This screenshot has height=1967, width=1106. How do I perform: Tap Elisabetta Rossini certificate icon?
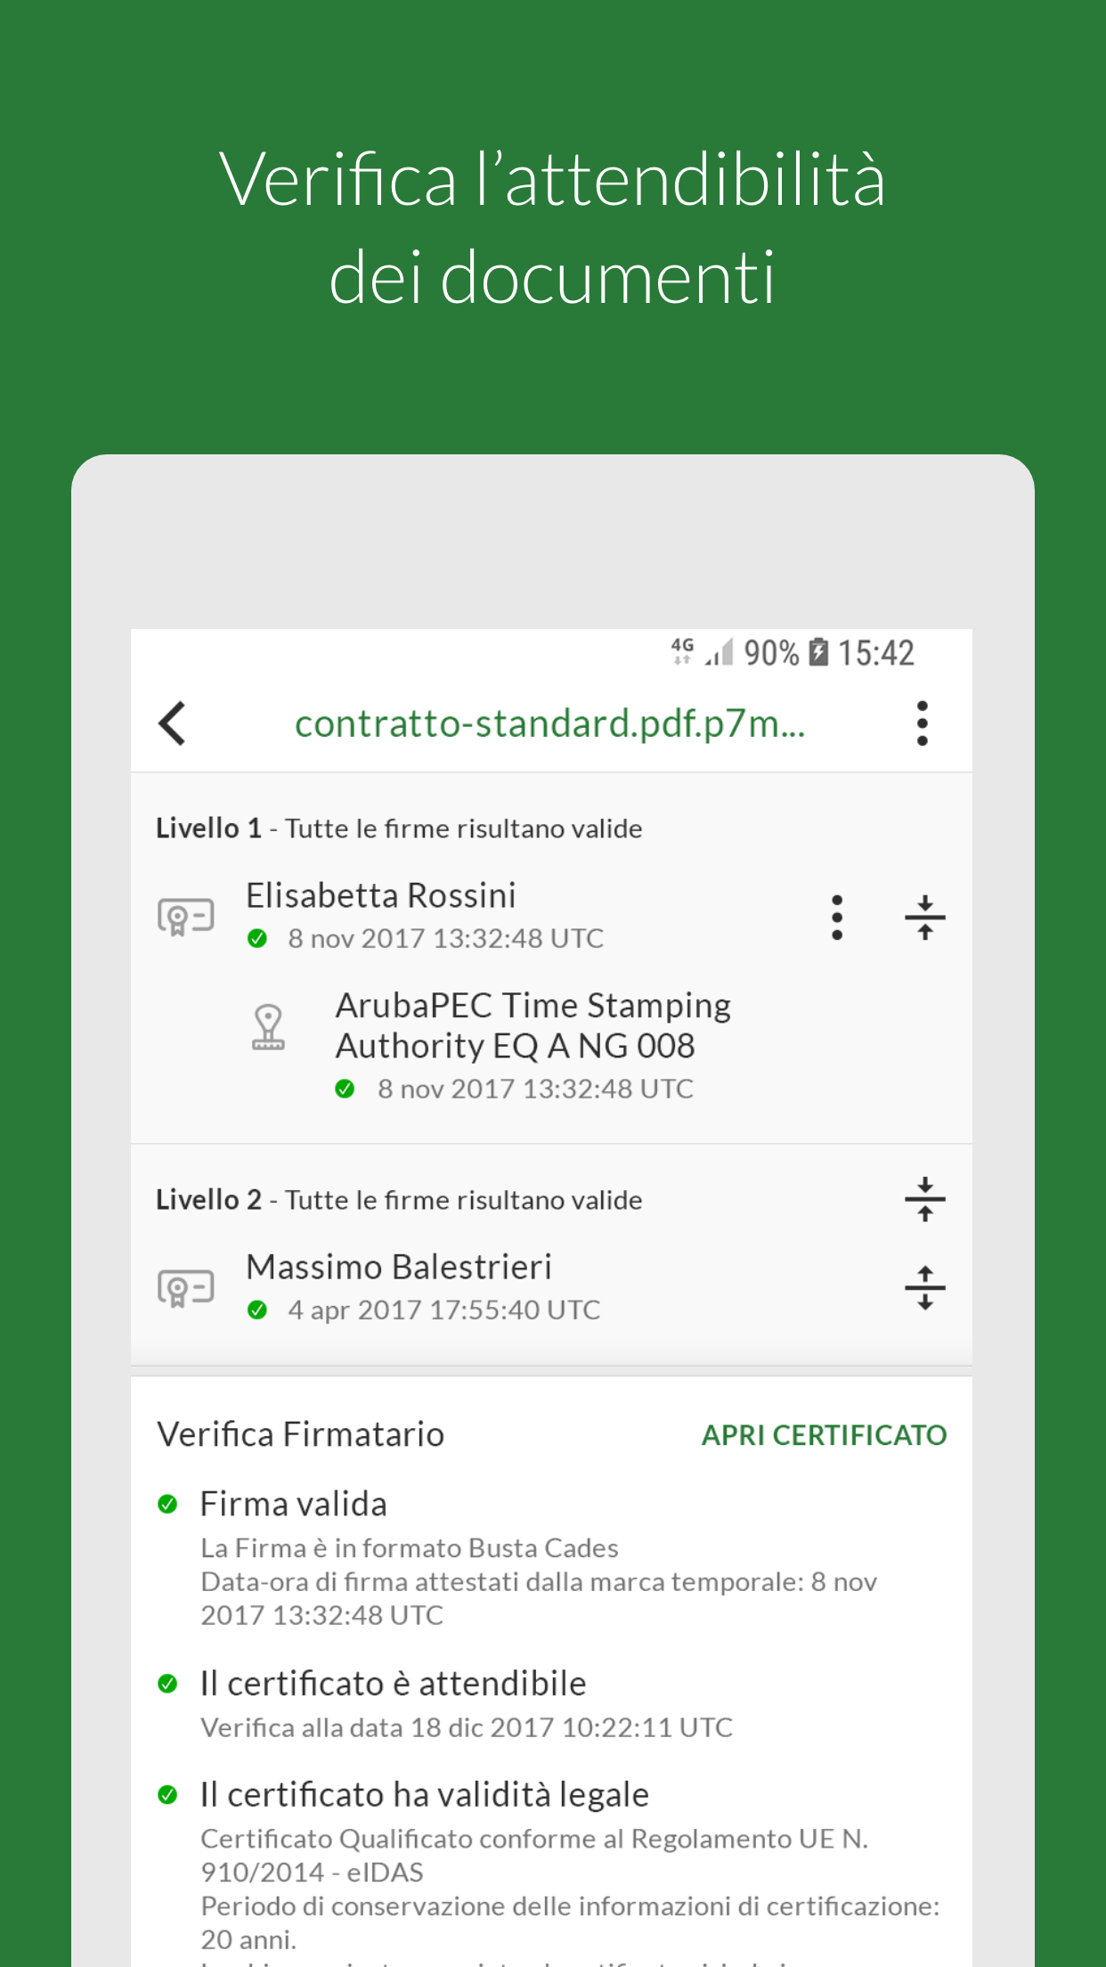pyautogui.click(x=186, y=917)
